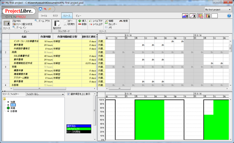This screenshot has width=234, height=143.
Task: Click the コピー copy button
Action: click(x=68, y=21)
